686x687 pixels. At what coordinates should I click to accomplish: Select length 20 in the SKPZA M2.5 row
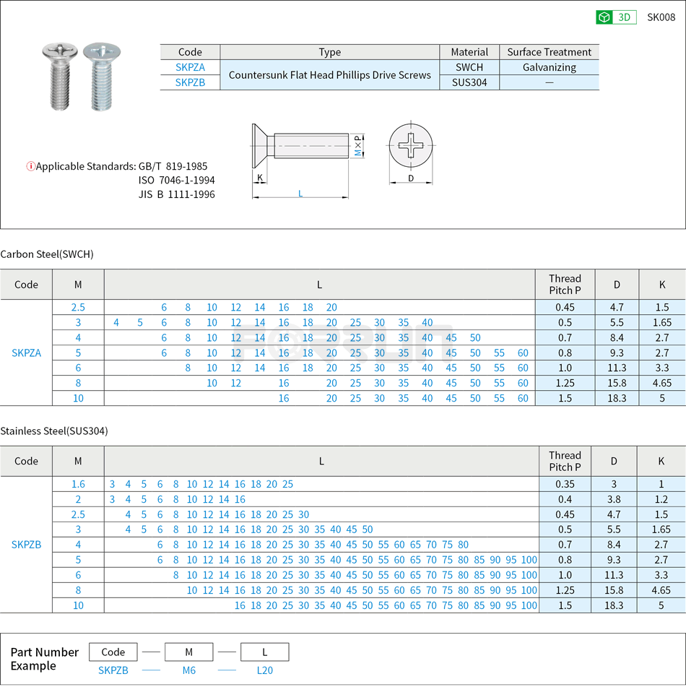click(x=331, y=307)
